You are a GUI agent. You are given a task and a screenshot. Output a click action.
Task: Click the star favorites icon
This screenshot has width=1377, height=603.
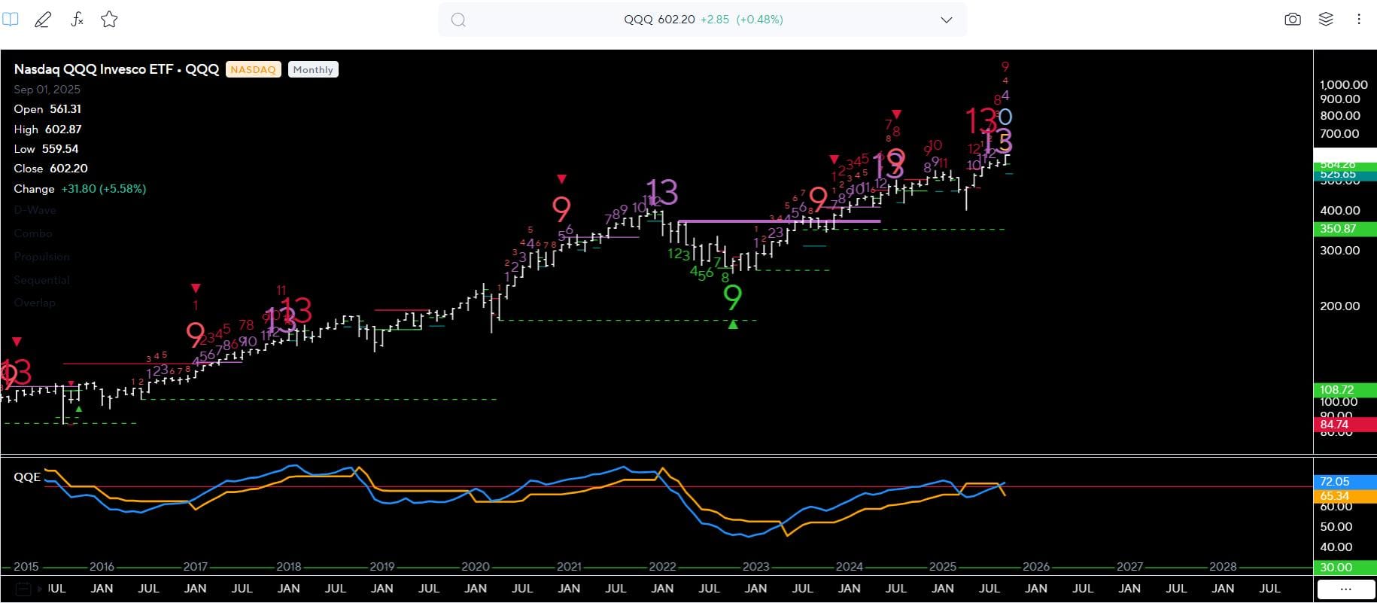[x=109, y=20]
